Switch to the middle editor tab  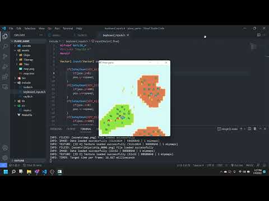point(82,35)
